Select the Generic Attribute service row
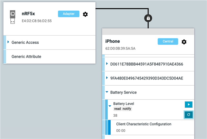The width and height of the screenshot is (207, 139). coord(51,57)
